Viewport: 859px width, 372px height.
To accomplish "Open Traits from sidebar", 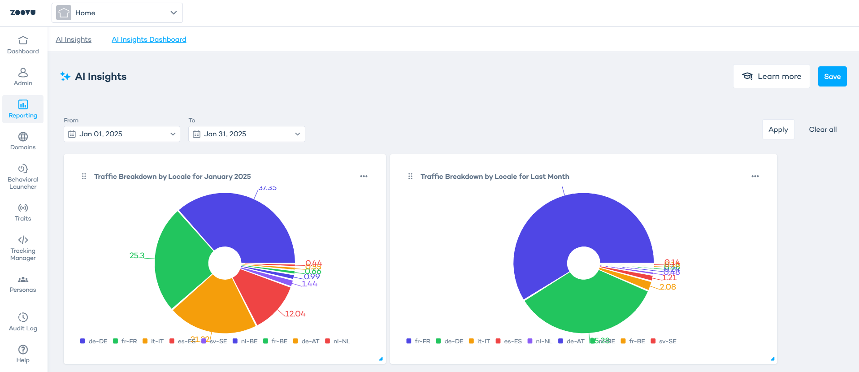I will pos(23,212).
